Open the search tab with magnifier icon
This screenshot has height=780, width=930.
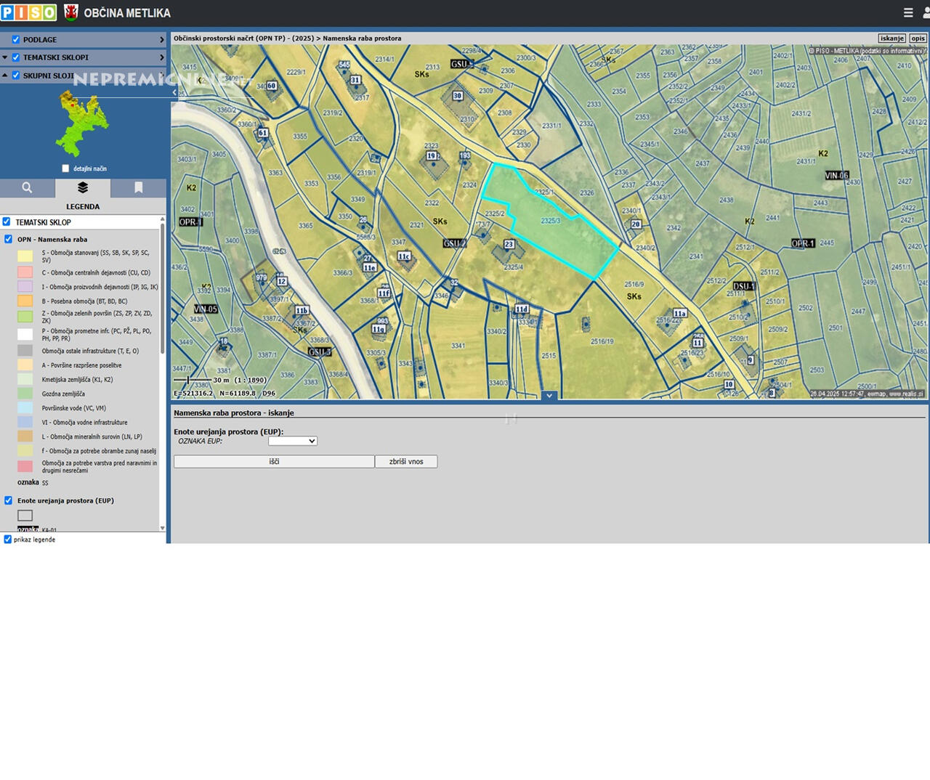[x=27, y=188]
